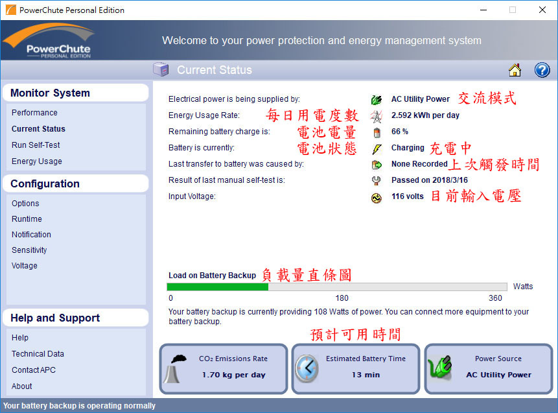Click the Home house icon
The image size is (558, 413).
[x=515, y=70]
